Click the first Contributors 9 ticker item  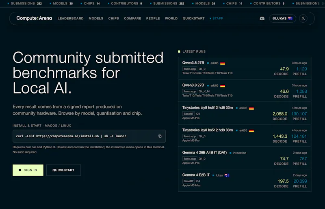(125, 4)
